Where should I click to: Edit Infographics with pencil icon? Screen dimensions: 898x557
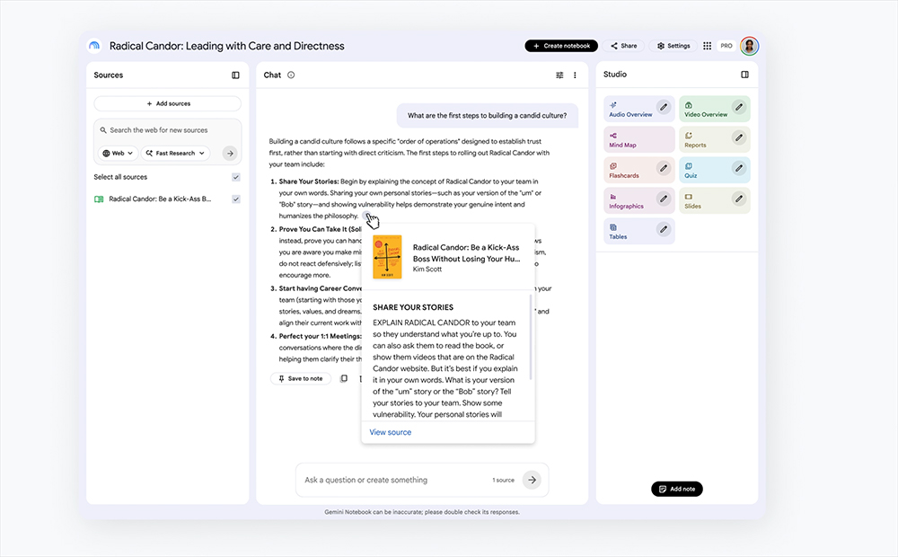click(x=664, y=199)
